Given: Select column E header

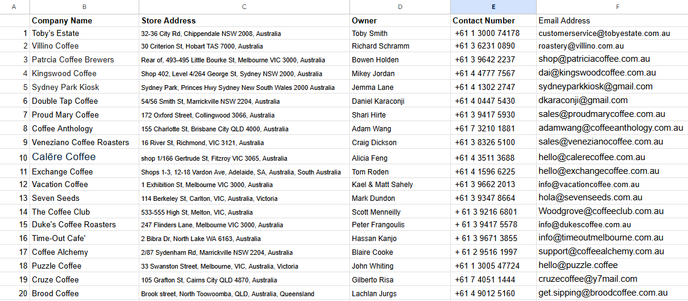Looking at the screenshot, I should click(493, 7).
